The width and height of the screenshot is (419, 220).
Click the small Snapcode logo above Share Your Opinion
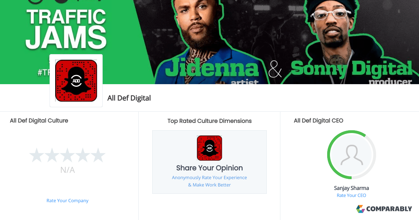click(209, 148)
